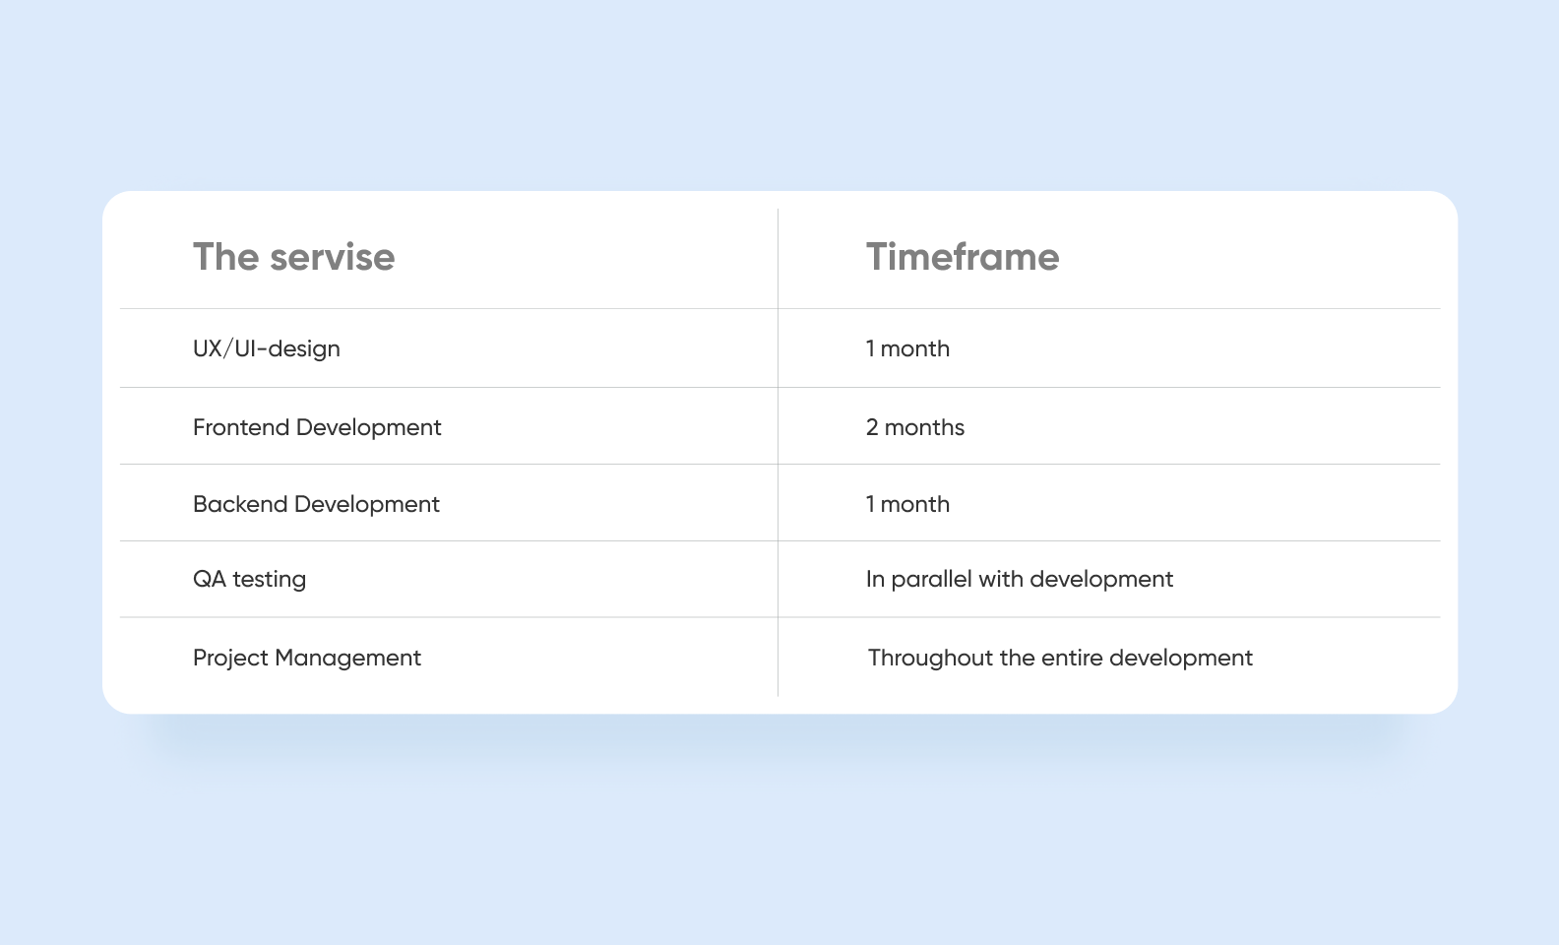The height and width of the screenshot is (945, 1559).
Task: Click the word 'Frontend' in the table
Action: point(241,427)
